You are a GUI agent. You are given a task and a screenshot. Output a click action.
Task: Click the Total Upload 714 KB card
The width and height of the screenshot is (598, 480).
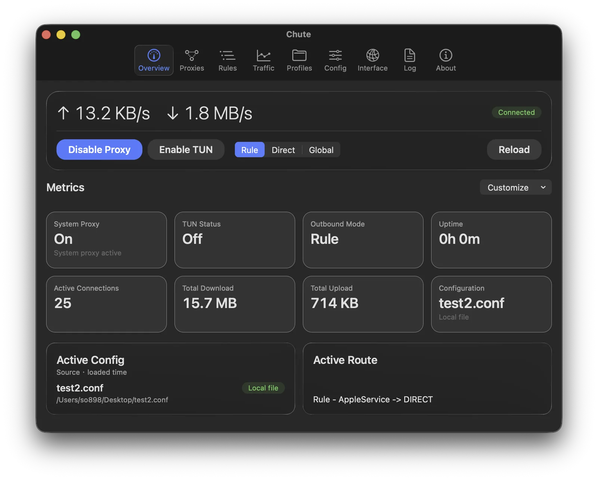363,304
